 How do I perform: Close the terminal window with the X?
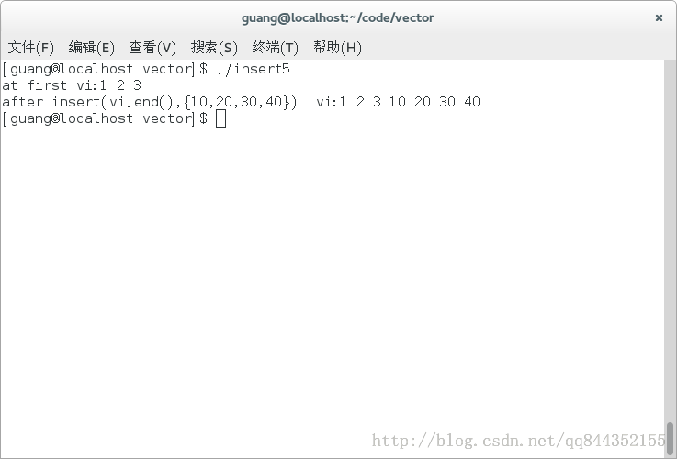(x=659, y=17)
